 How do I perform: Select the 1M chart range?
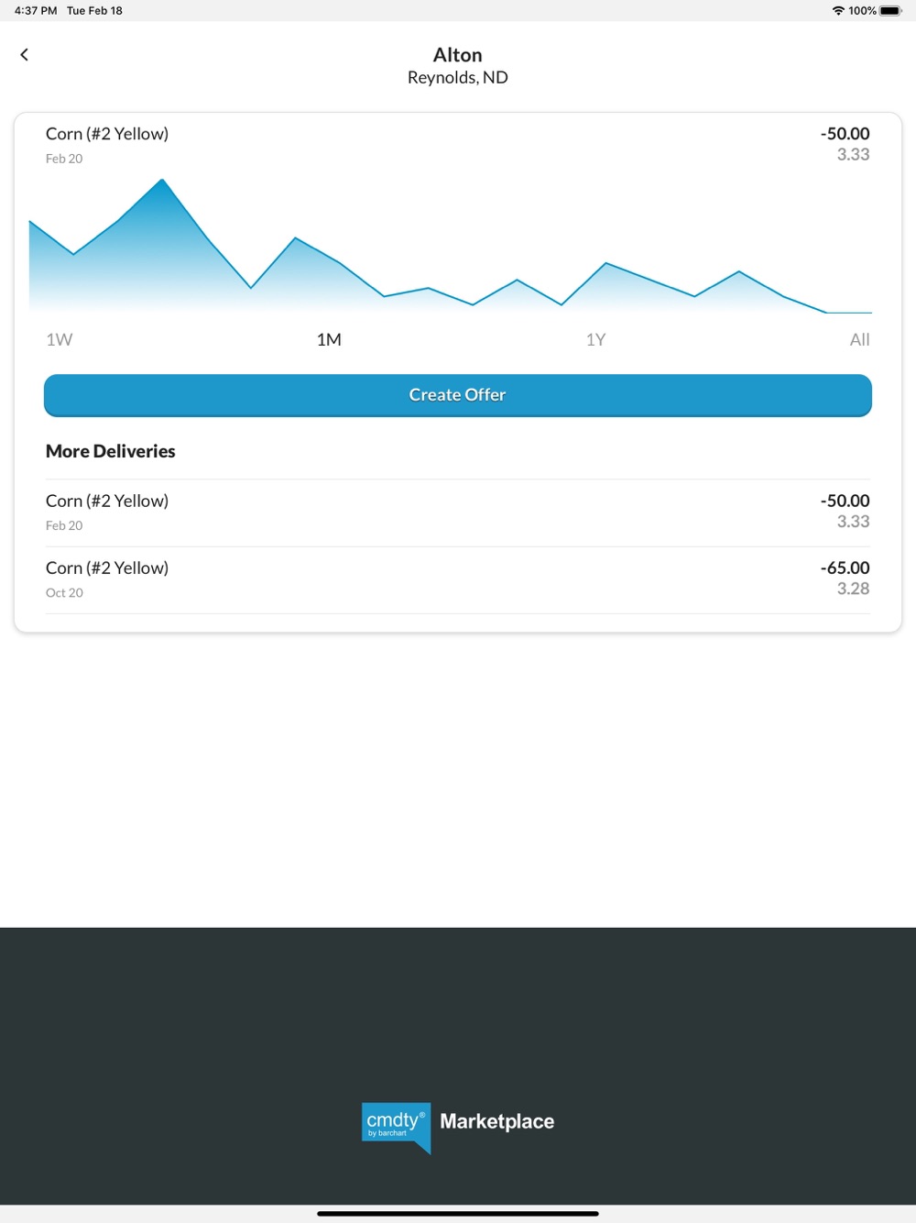coord(329,340)
